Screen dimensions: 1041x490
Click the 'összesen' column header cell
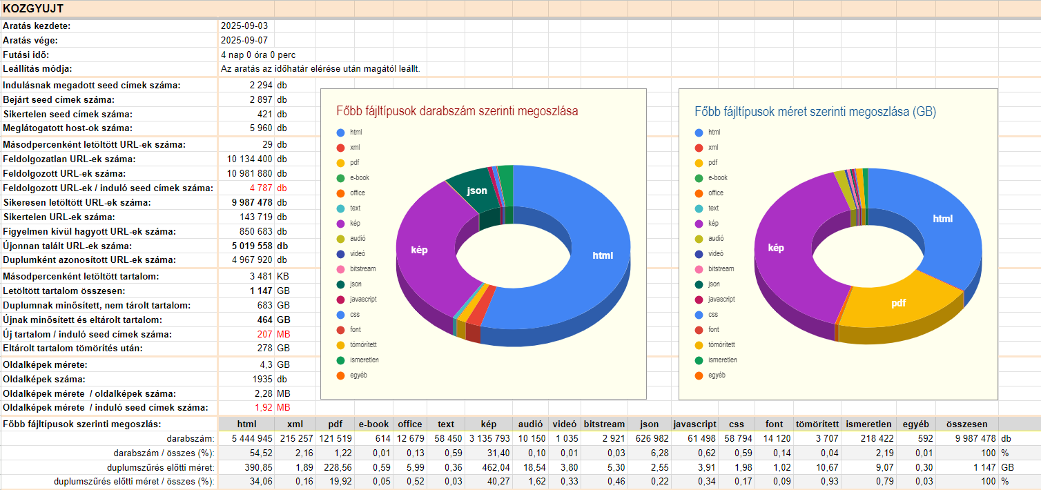tap(966, 424)
